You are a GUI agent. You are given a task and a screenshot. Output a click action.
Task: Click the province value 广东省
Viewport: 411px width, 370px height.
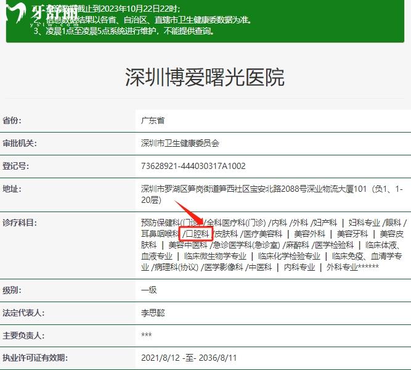point(153,121)
